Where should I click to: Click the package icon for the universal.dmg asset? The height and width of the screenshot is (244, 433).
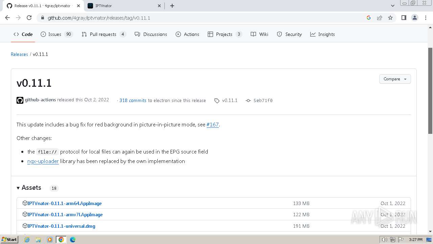click(x=25, y=226)
